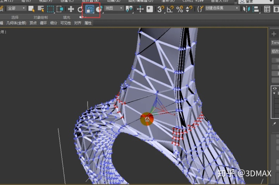The image size is (279, 185).
Task: Open 循环 ribbon panel
Action: 43,23
